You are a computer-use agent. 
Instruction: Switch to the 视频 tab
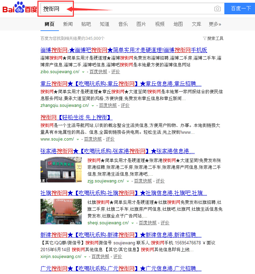160,24
